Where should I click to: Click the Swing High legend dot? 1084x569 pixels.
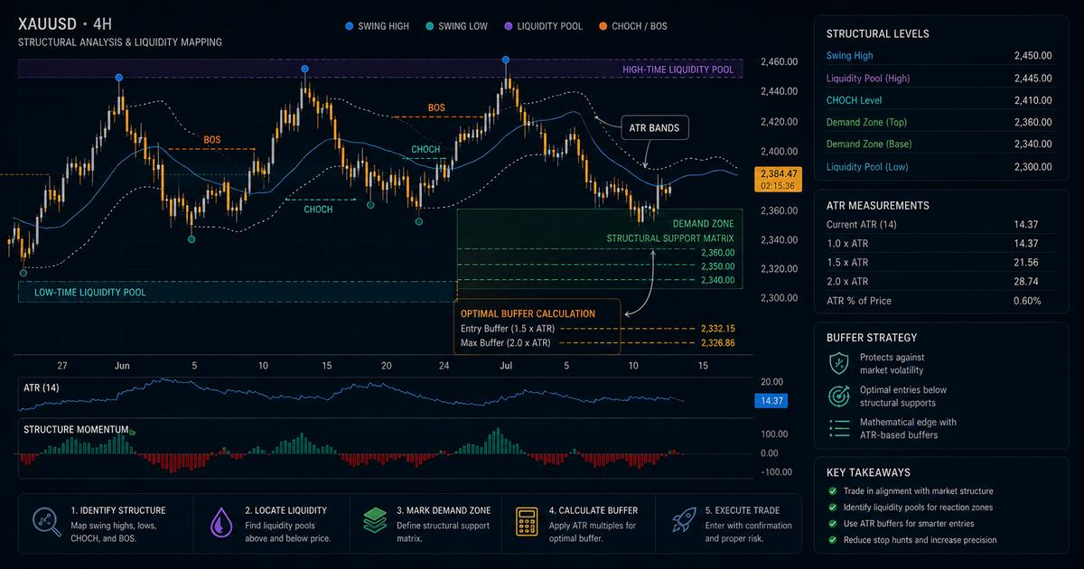tap(350, 26)
